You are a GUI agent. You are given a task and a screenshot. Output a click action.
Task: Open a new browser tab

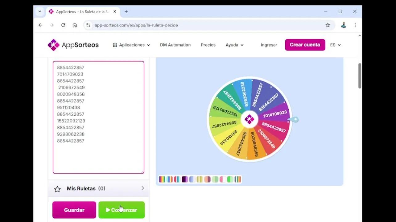(x=126, y=12)
